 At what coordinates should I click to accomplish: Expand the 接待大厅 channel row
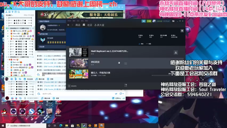point(7,20)
